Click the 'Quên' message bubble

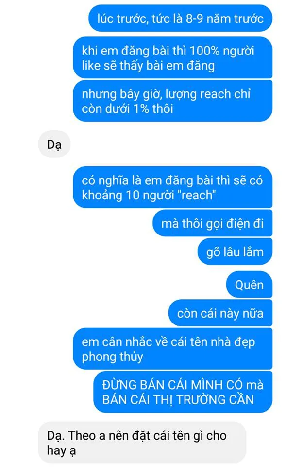pyautogui.click(x=249, y=285)
